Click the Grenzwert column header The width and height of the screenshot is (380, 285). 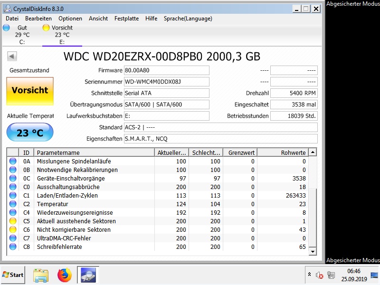pyautogui.click(x=240, y=152)
